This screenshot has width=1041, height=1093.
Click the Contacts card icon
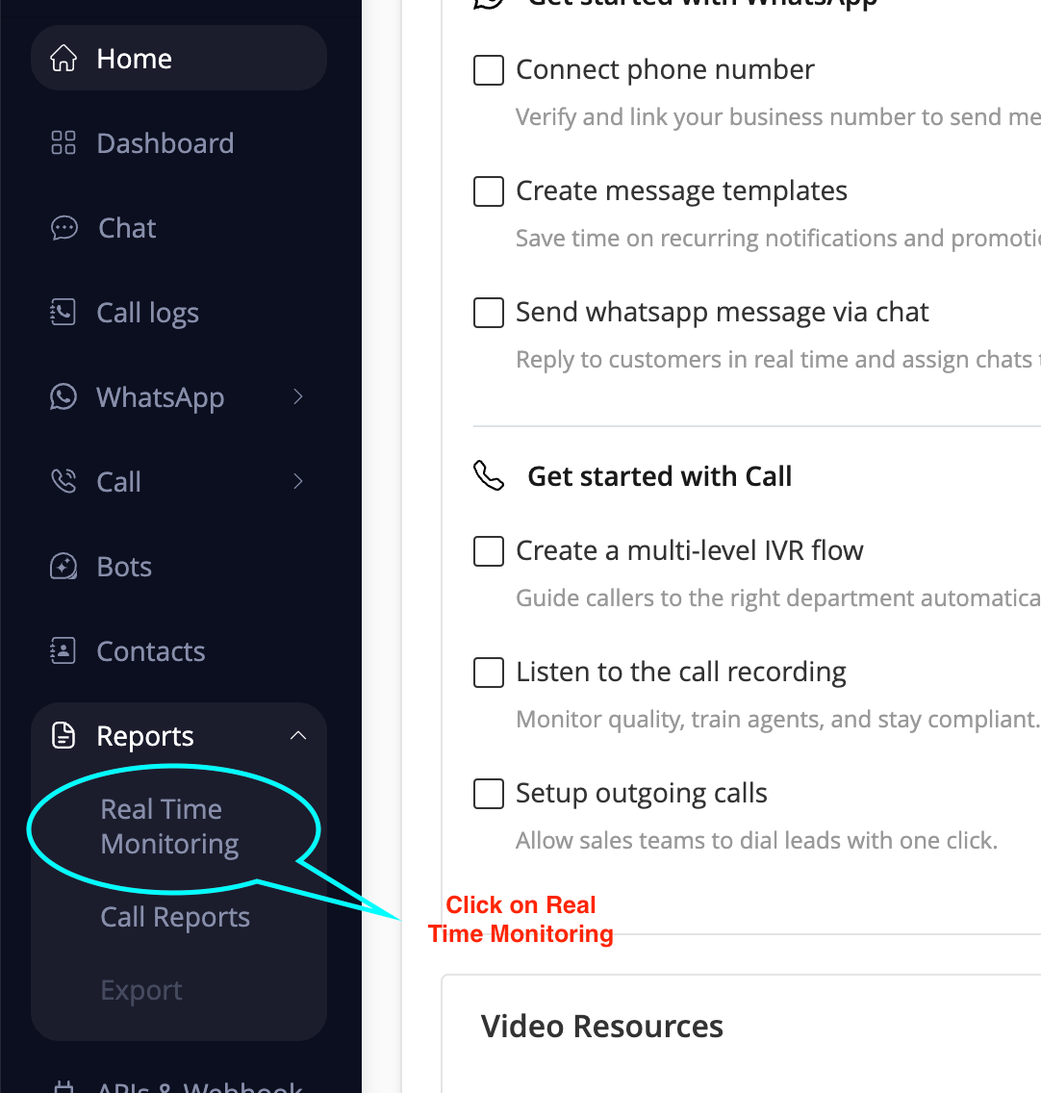point(63,651)
